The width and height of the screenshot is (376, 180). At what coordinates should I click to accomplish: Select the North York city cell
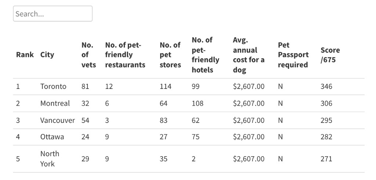tap(50, 159)
